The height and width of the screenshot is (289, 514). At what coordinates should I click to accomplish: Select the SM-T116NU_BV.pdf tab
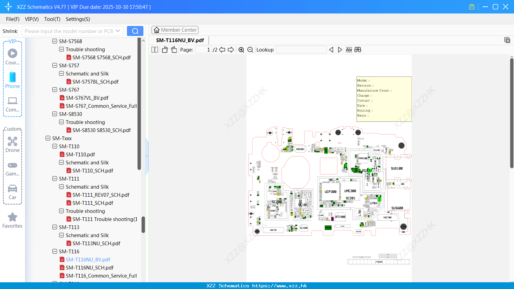point(180,40)
